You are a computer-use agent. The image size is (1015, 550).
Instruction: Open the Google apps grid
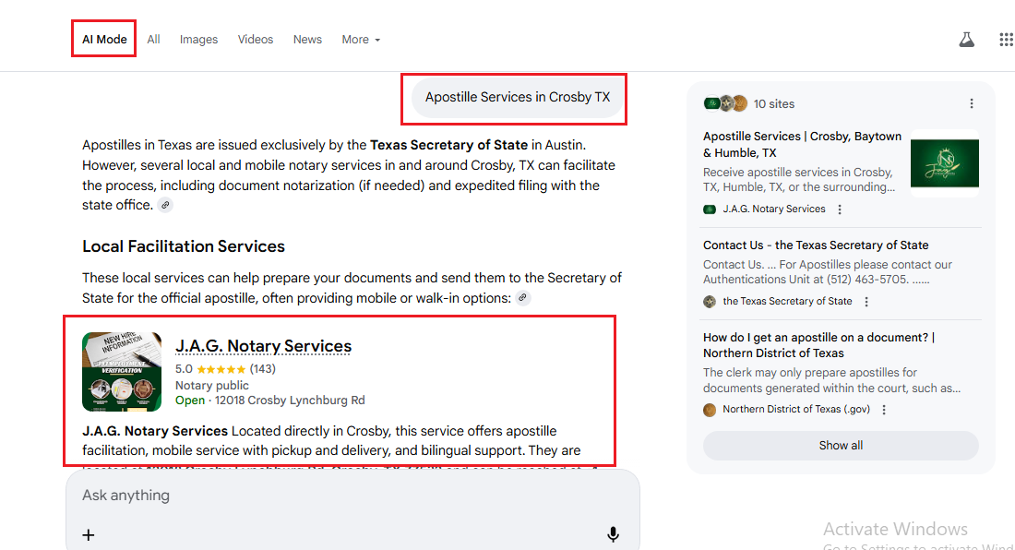coord(1006,40)
